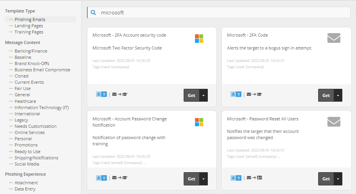Click the search magnifier icon
The width and height of the screenshot is (356, 194).
click(93, 12)
